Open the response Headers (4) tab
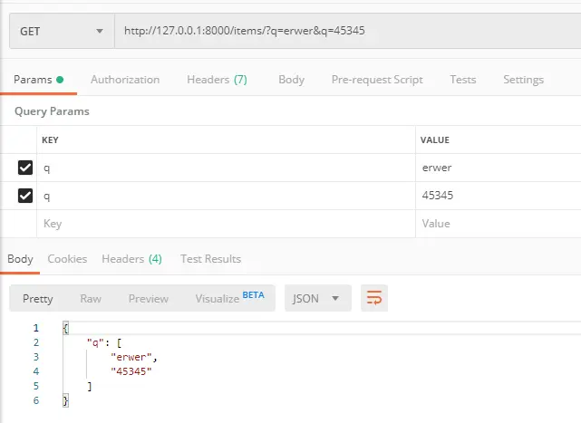The image size is (581, 423). [x=131, y=259]
